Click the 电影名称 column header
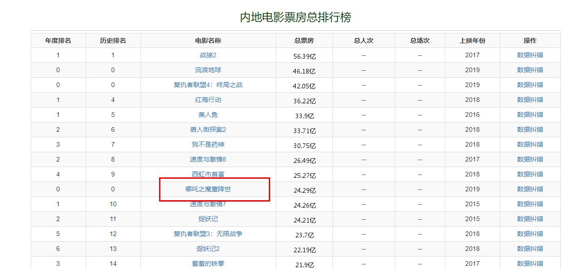 [208, 40]
